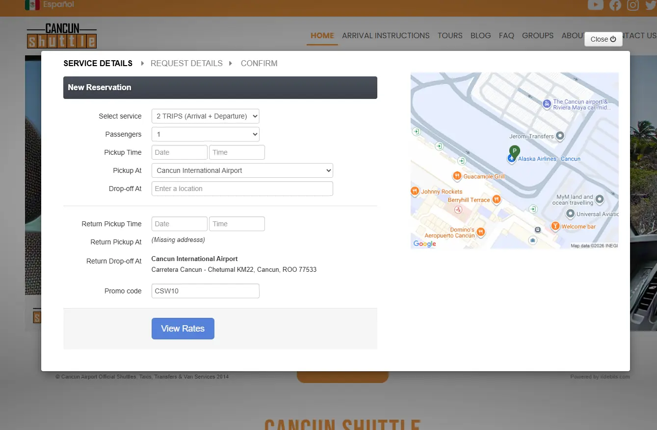Click the green parking marker on map
The height and width of the screenshot is (430, 657).
coord(514,151)
